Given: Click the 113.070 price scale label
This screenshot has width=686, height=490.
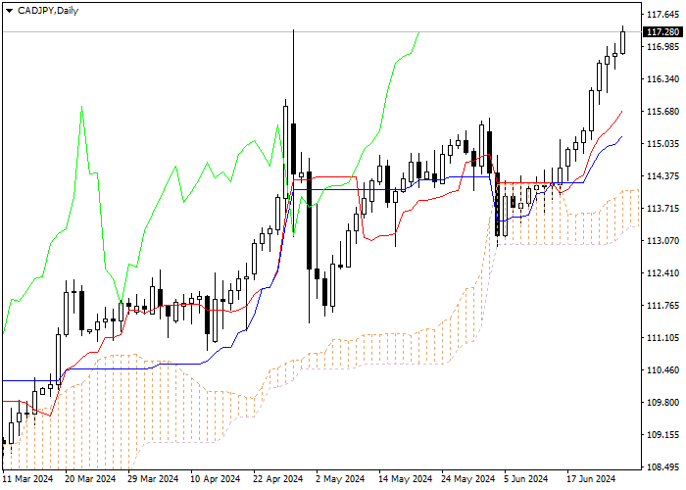Looking at the screenshot, I should pos(662,241).
